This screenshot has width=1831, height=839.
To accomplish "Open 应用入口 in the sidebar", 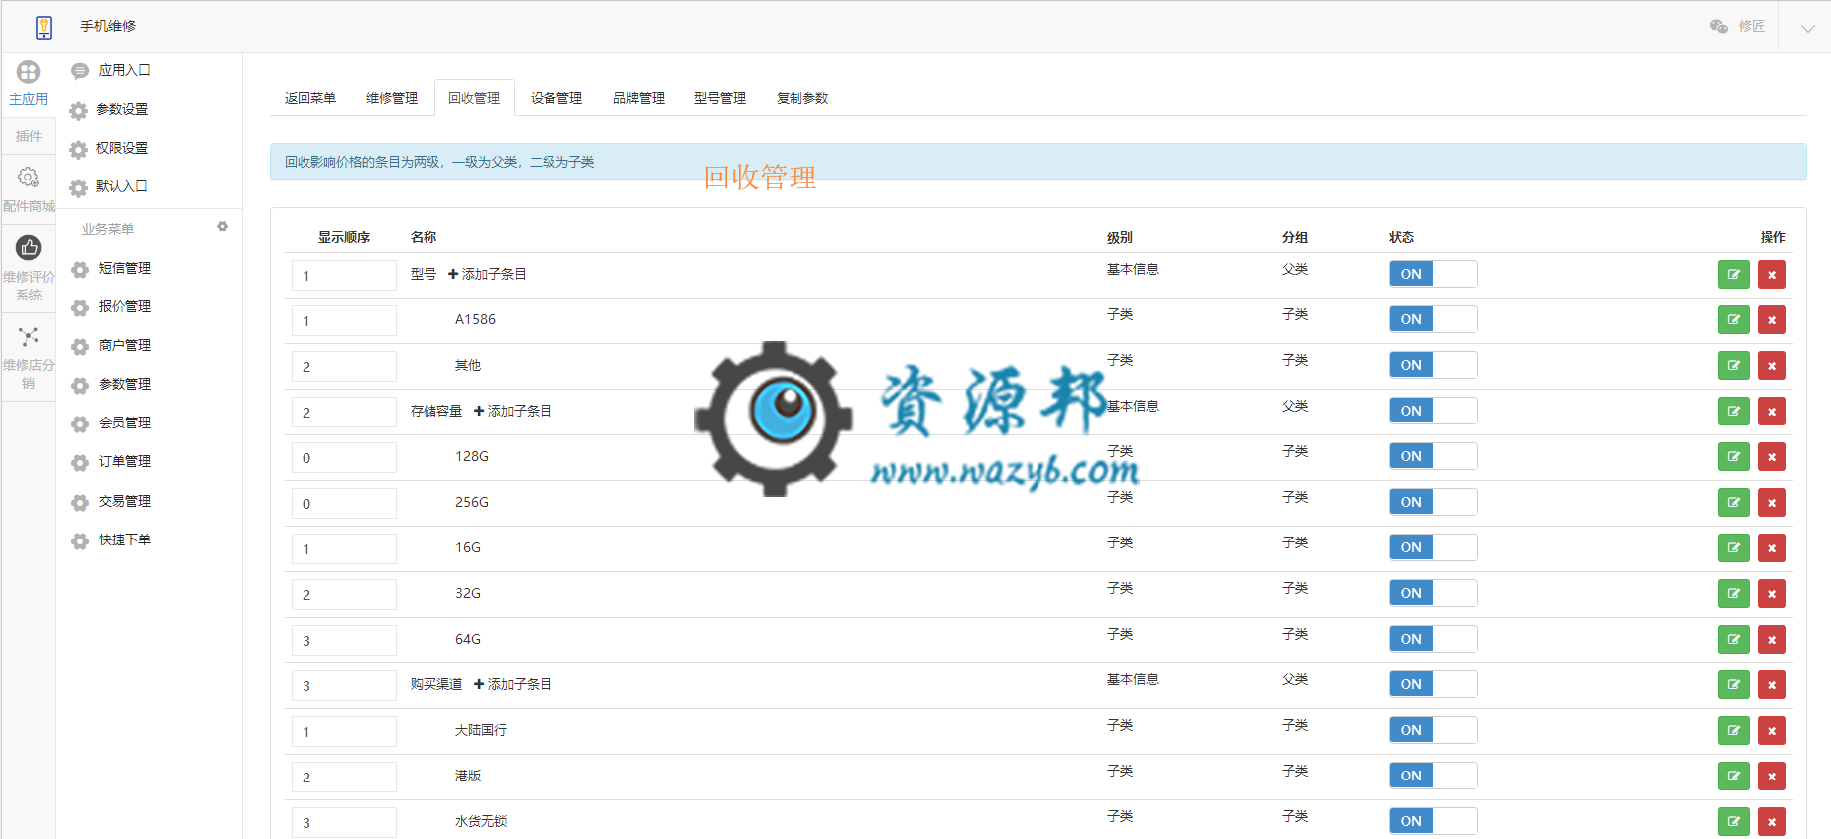I will click(x=124, y=70).
